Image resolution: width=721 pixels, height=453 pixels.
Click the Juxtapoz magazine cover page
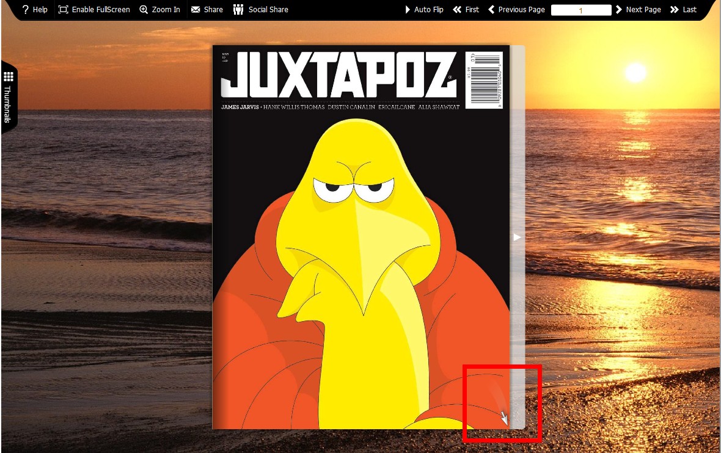[361, 237]
